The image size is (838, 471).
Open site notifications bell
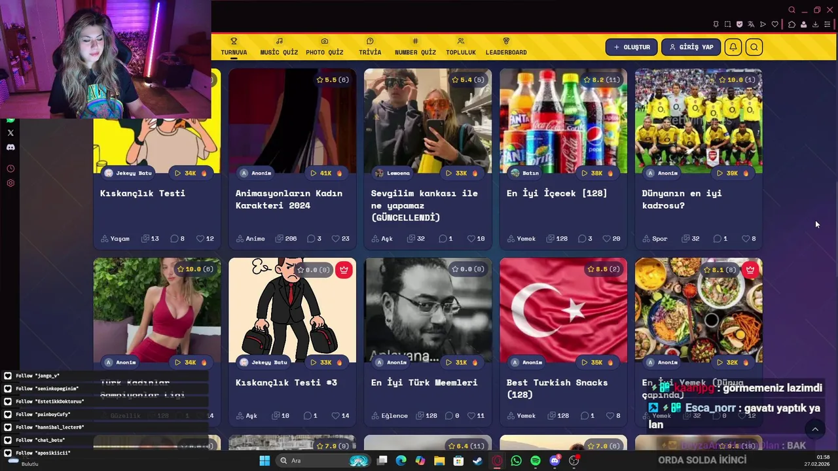pyautogui.click(x=733, y=47)
